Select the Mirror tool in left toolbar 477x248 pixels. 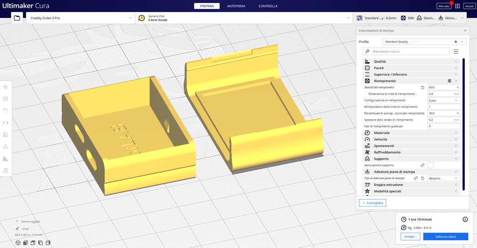(x=6, y=123)
